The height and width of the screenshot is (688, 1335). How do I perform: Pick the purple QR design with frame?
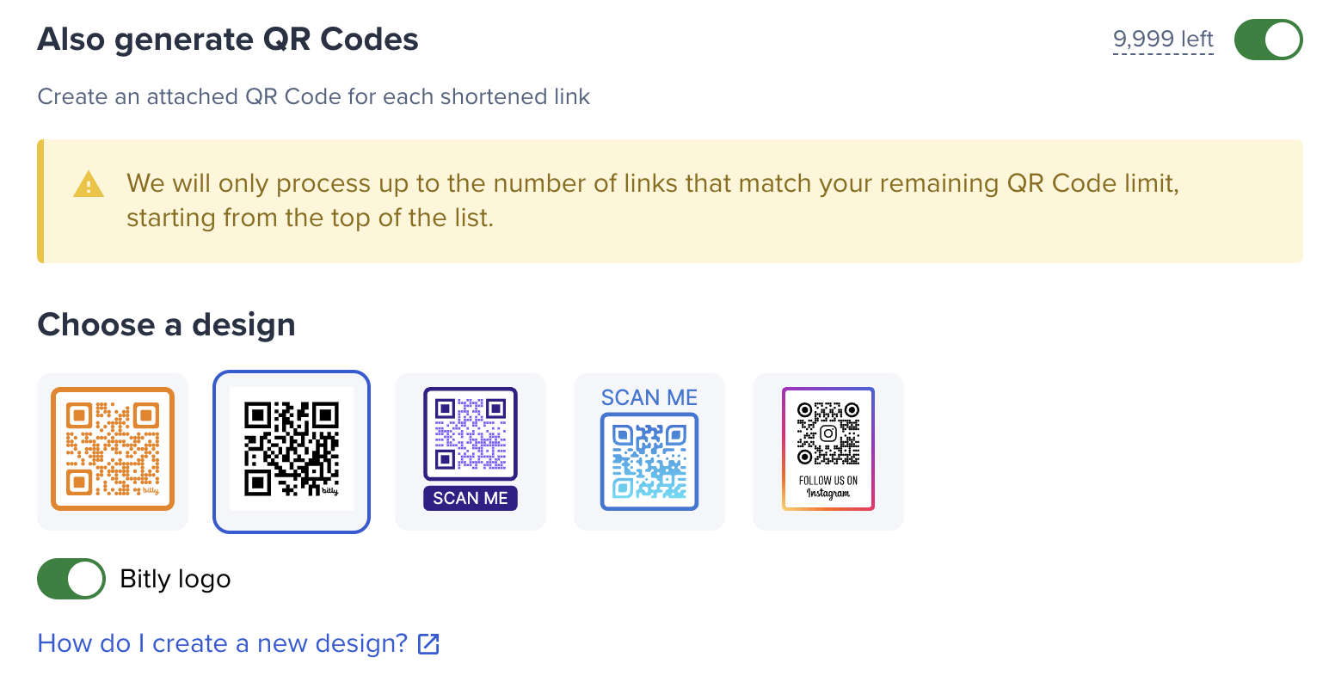tap(471, 451)
